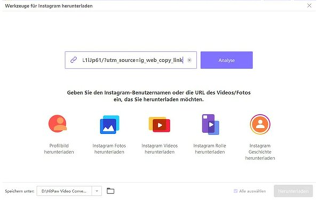
Task: Select the Instagram Geschichte herunterladen icon
Action: pos(260,125)
